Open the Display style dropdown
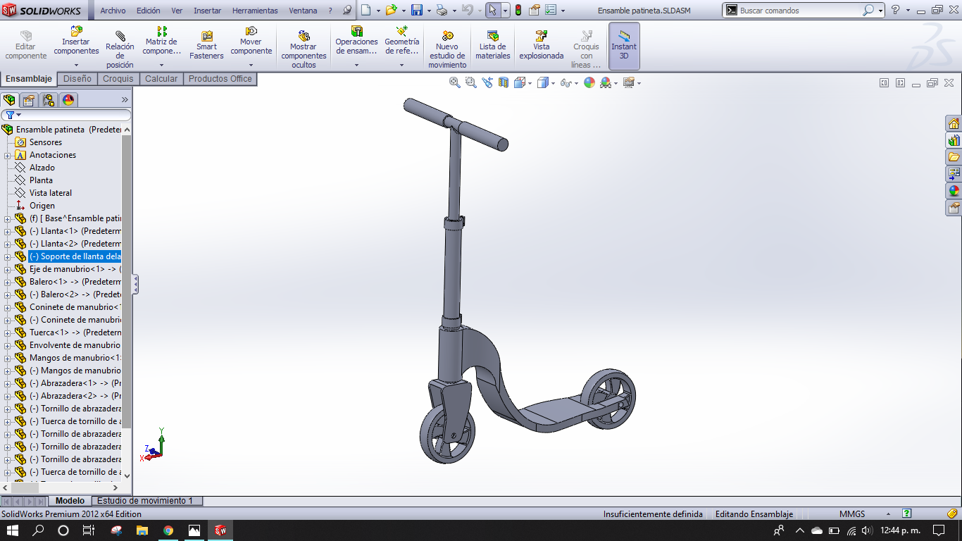This screenshot has height=541, width=962. [554, 83]
